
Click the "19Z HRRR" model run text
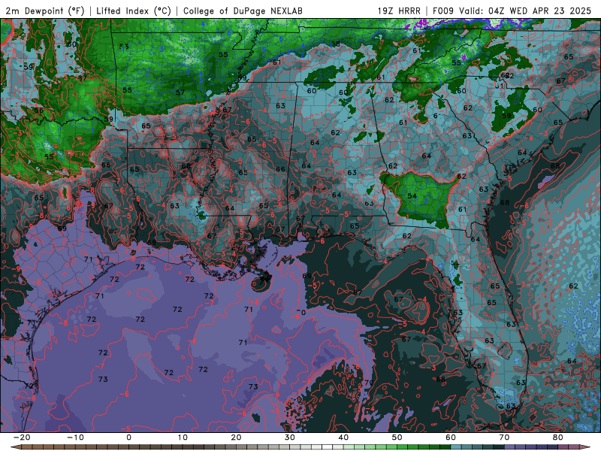pyautogui.click(x=399, y=11)
